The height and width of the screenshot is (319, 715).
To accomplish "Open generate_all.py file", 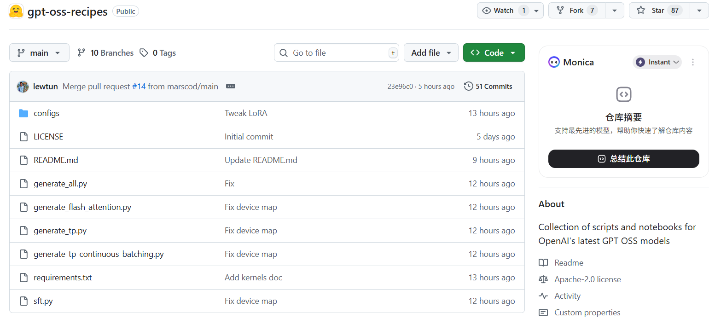I will point(60,184).
